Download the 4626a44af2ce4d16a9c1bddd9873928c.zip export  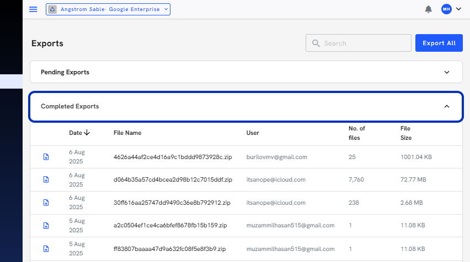[x=46, y=157]
